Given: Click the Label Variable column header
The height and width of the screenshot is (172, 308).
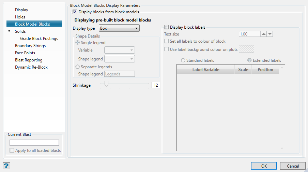Looking at the screenshot, I should 206,70.
